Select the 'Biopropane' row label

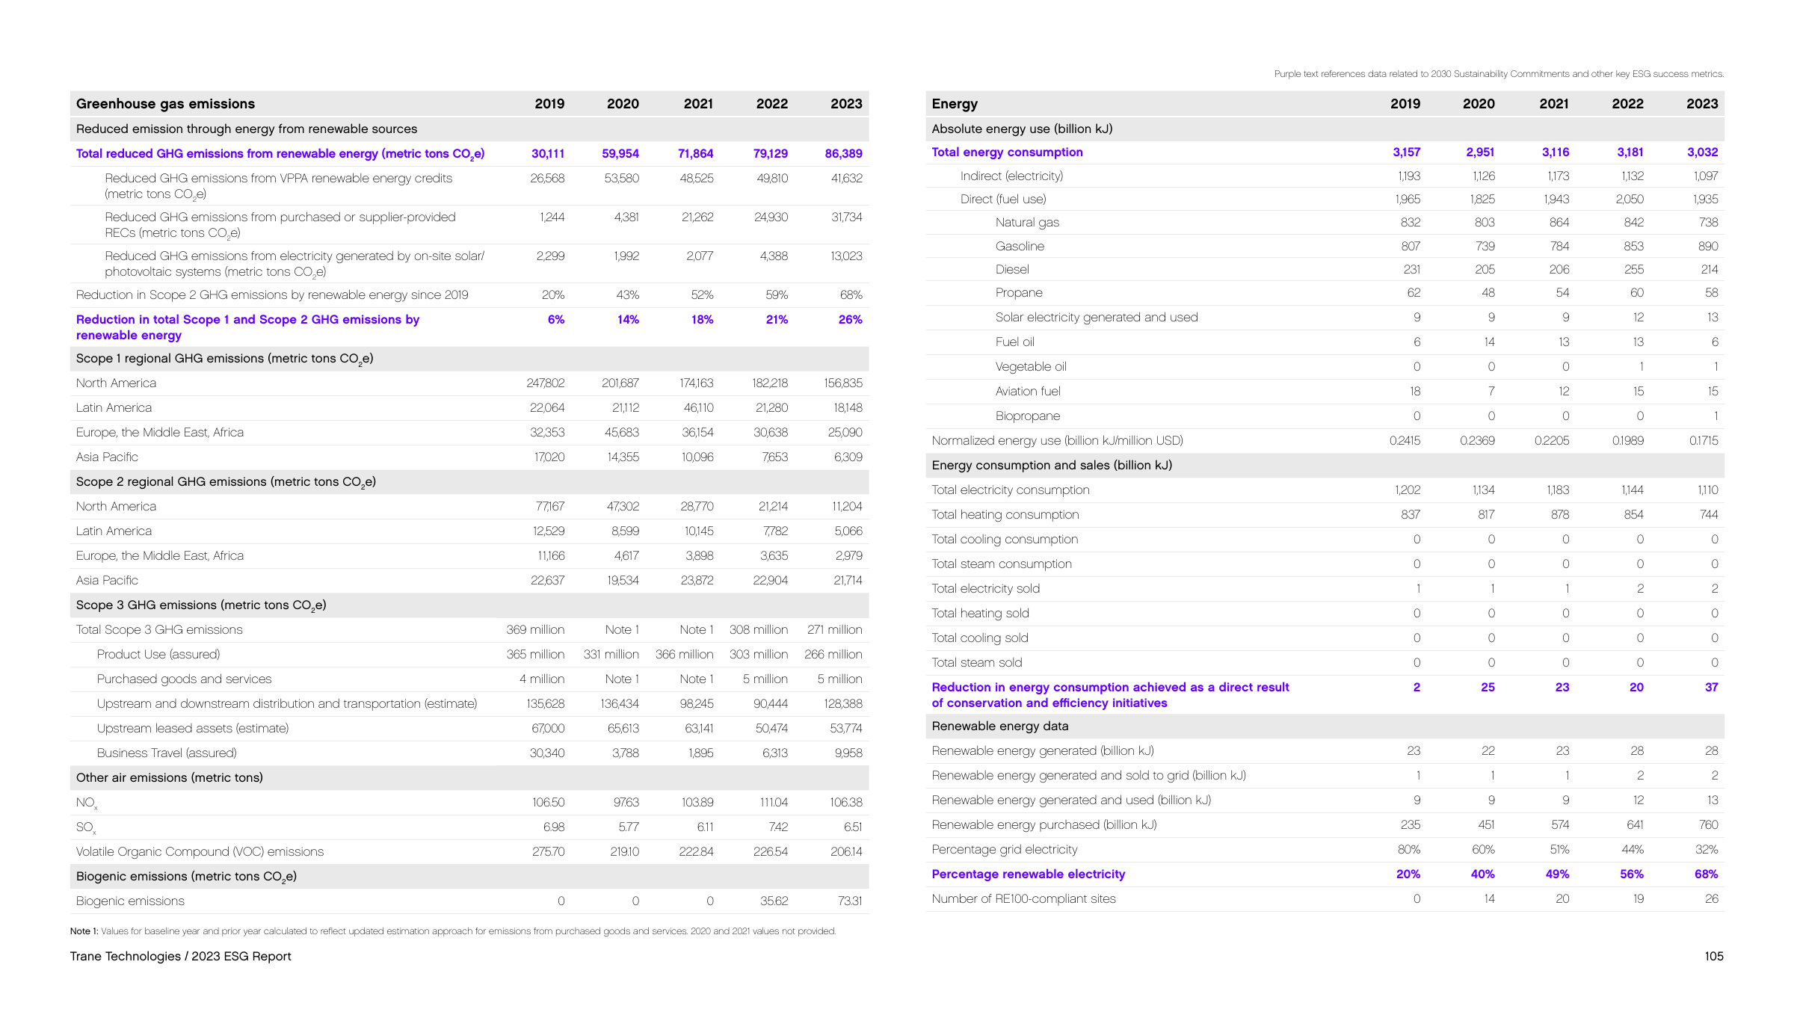(x=1028, y=416)
